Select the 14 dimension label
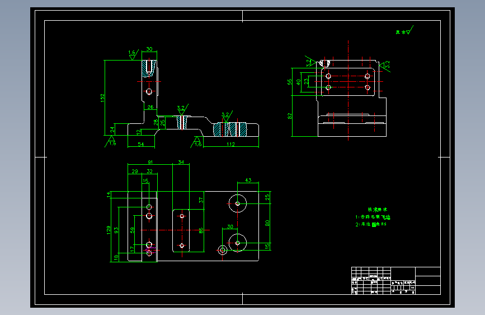Image resolution: width=485 pixels, height=315 pixels. point(109,194)
